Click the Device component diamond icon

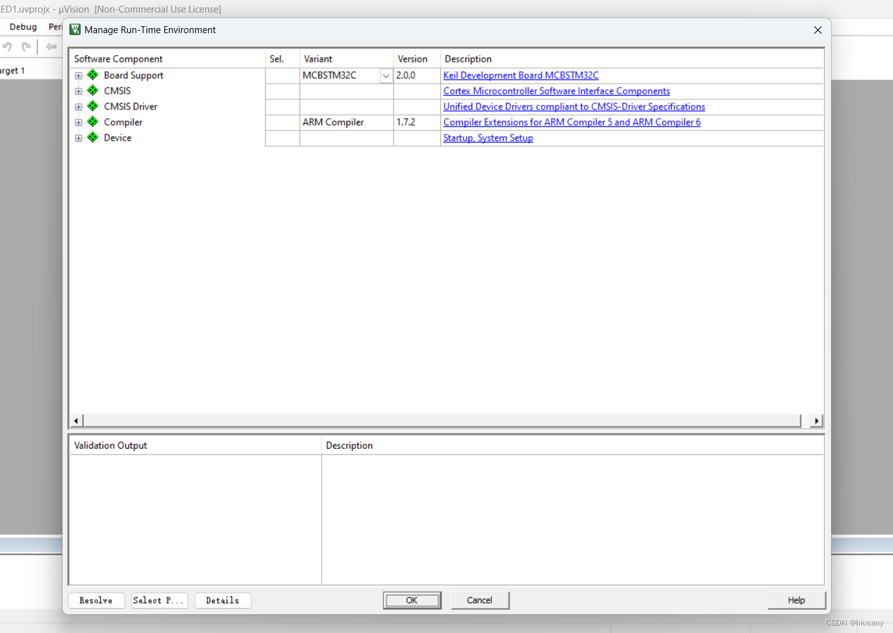[93, 137]
